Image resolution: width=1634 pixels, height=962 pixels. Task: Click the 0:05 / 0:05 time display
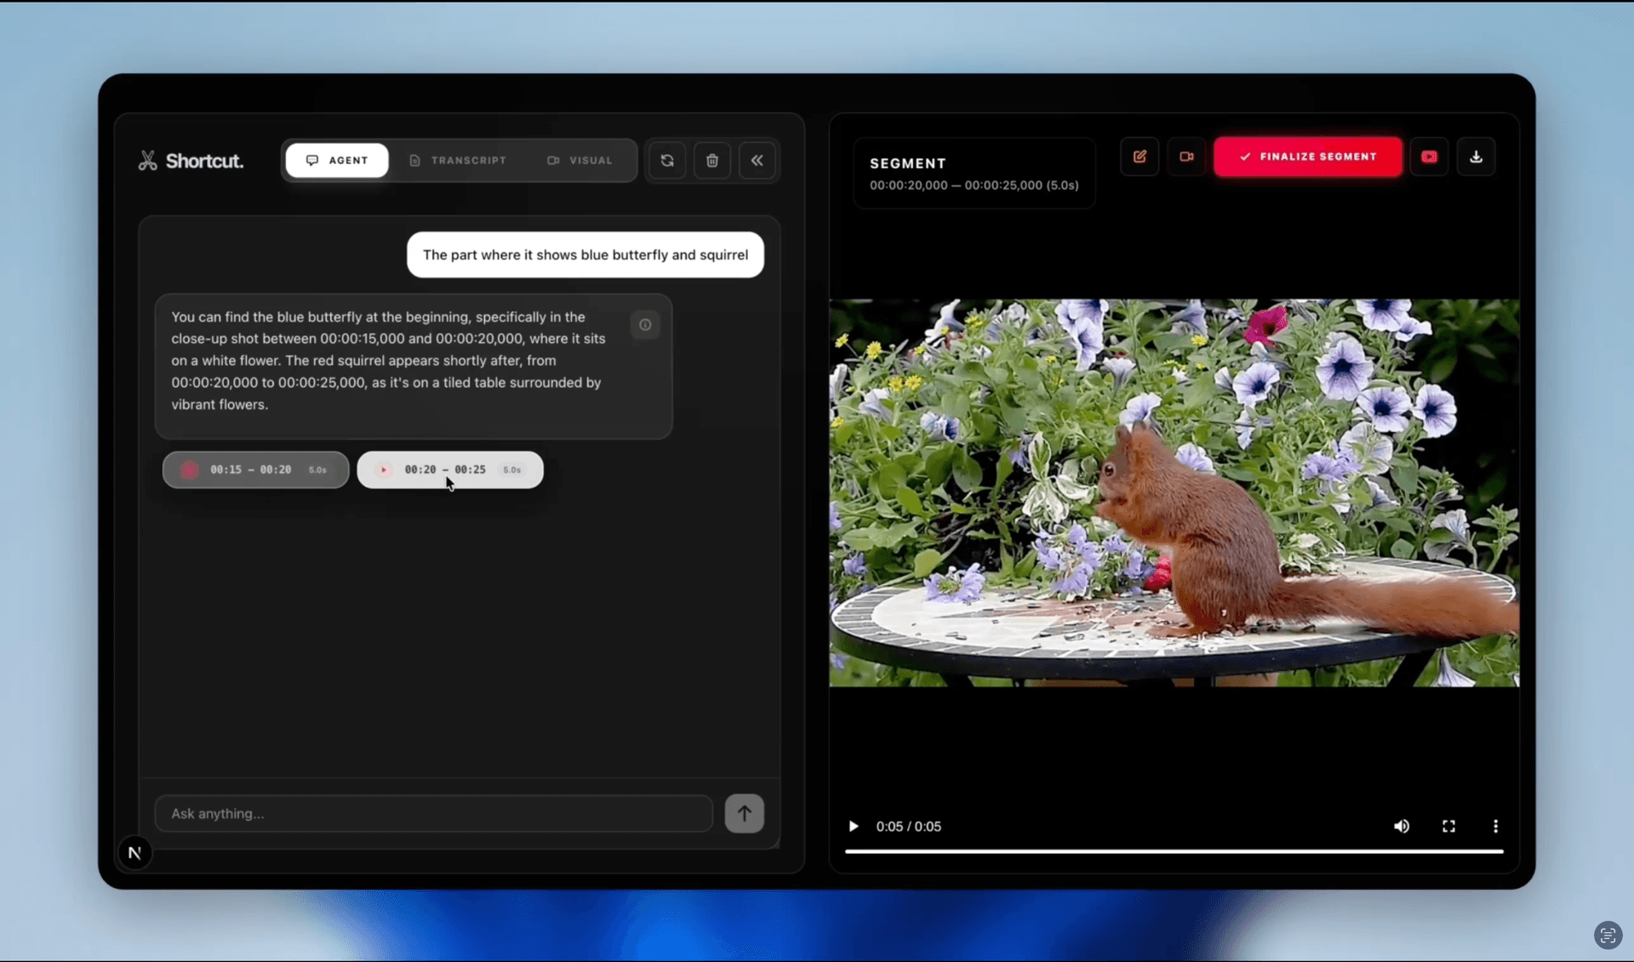pos(908,826)
